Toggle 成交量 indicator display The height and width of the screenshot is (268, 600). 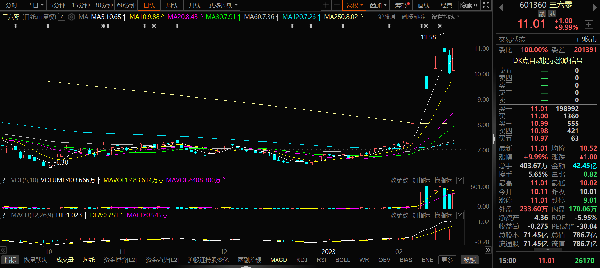click(x=65, y=260)
